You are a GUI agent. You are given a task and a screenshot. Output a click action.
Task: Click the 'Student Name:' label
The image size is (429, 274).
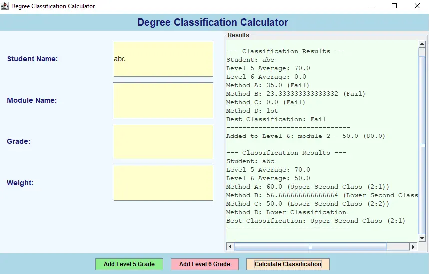(x=32, y=59)
